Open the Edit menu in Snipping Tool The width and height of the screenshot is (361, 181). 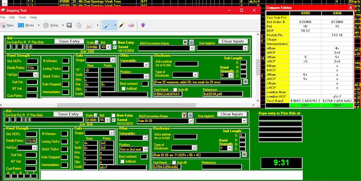point(12,17)
